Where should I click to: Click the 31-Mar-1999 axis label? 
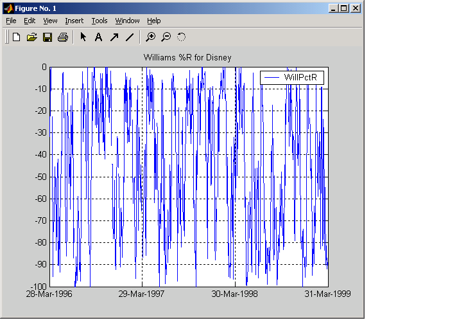click(327, 294)
